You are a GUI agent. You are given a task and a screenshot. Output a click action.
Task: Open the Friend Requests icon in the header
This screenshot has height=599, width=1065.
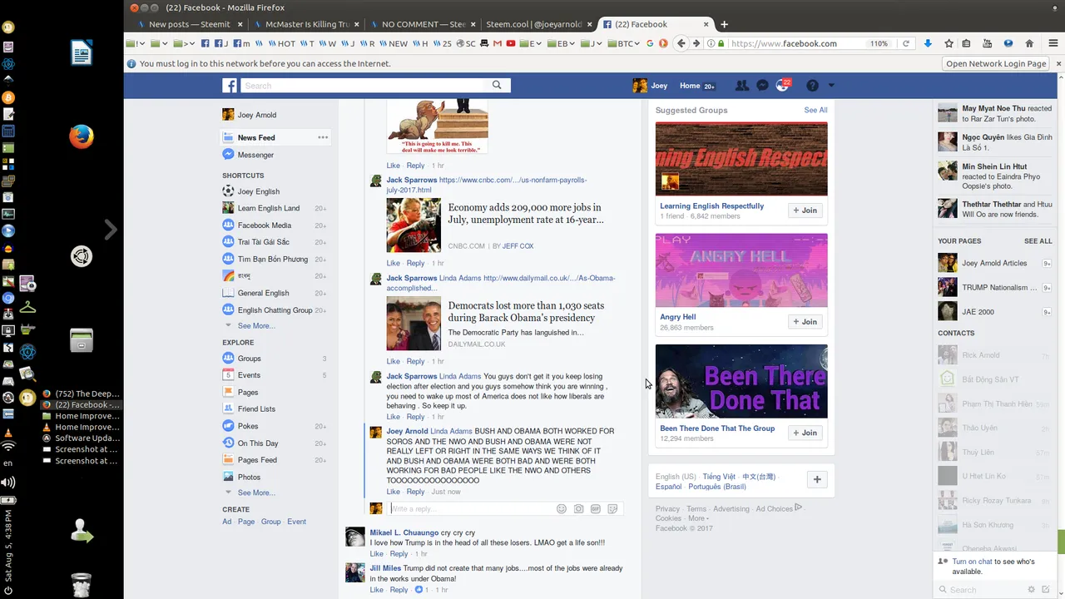(742, 85)
